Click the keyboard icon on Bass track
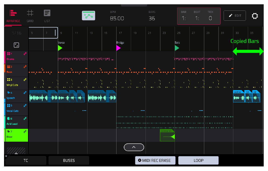Viewport: 268px width, 171px height. click(9, 67)
